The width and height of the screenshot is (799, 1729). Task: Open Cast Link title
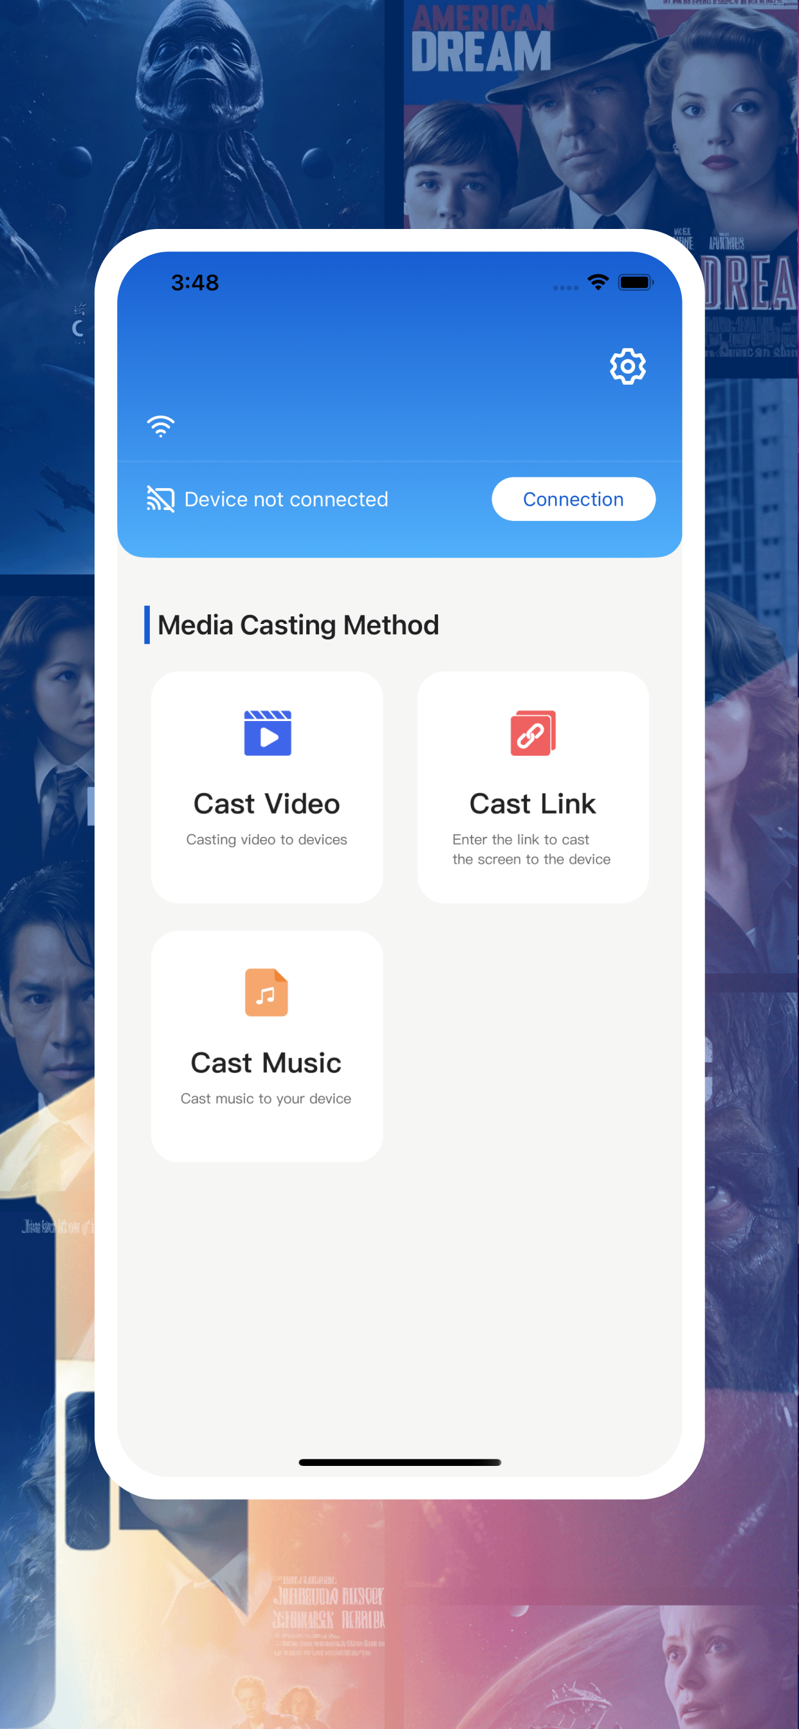(x=533, y=803)
